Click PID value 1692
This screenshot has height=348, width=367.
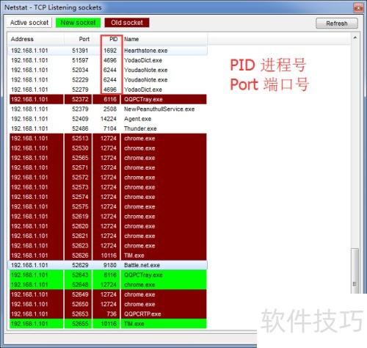coord(110,51)
